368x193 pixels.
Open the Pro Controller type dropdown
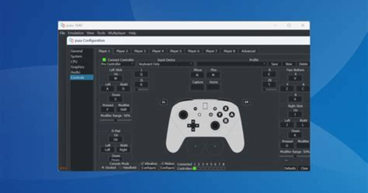[117, 64]
